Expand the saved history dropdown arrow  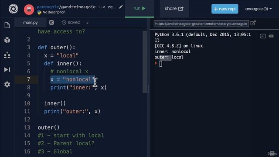87,23
